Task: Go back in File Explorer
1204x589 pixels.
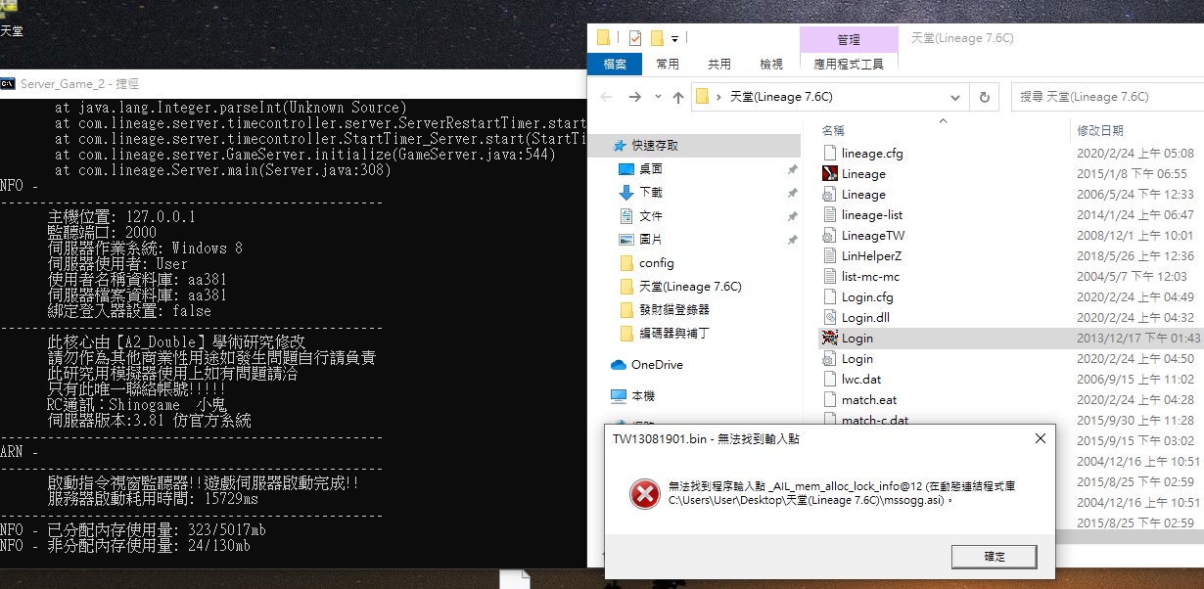Action: [606, 97]
